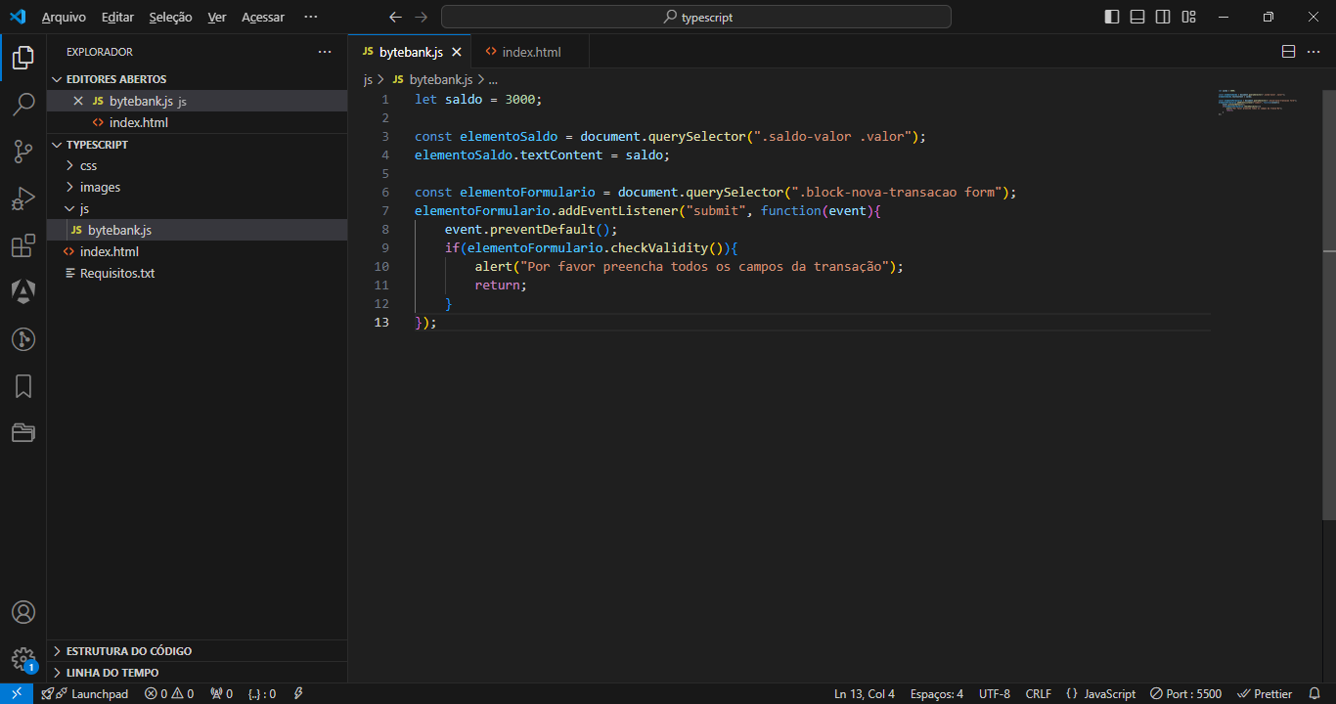Open the overflow menu ellipsis in menu bar
Image resolution: width=1336 pixels, height=704 pixels.
click(311, 17)
